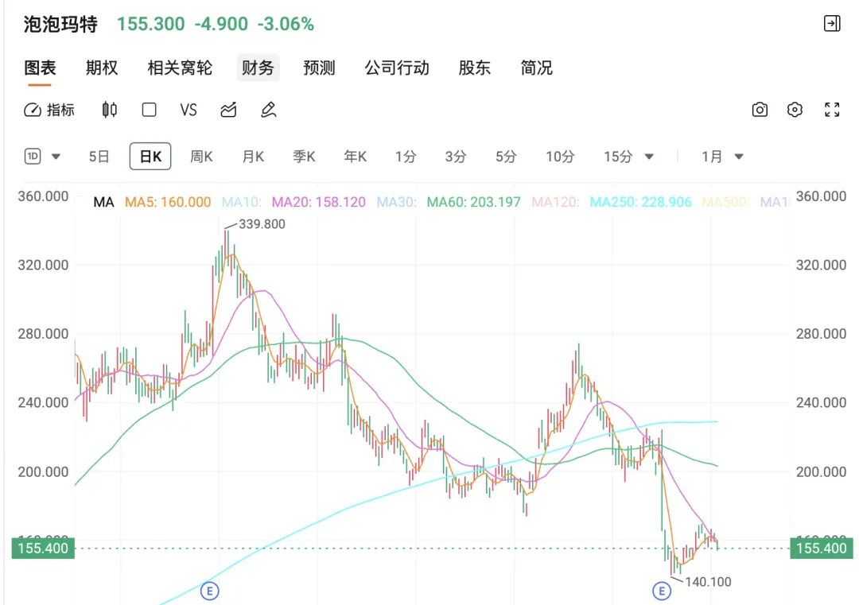
Task: Open the 期权 tab
Action: [x=102, y=68]
